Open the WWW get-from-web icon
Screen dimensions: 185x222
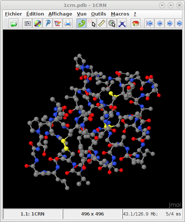click(x=37, y=23)
